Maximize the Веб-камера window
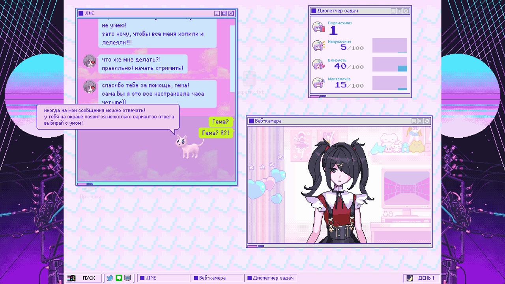This screenshot has height=284, width=505. coord(420,121)
